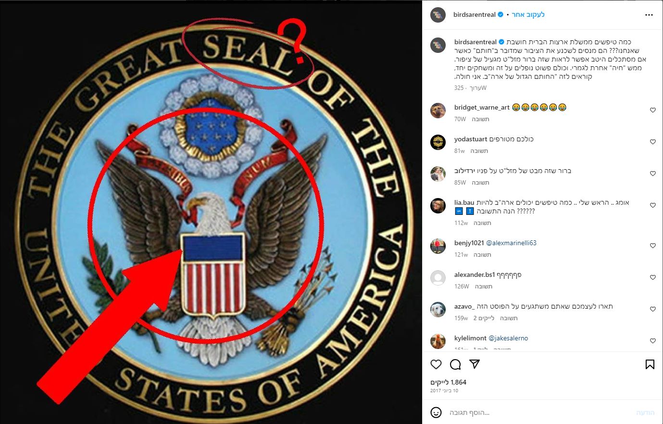Viewport: 663px width, 424px height.
Task: Open yodastuart's profile picture
Action: (438, 142)
